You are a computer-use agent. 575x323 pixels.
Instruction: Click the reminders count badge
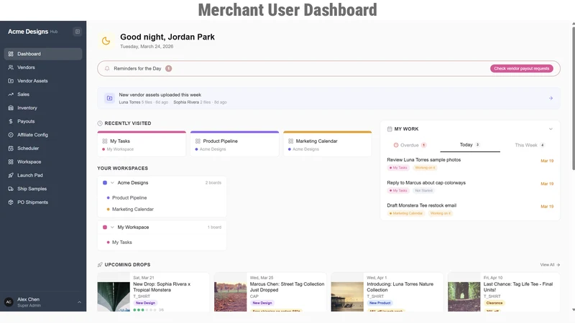pyautogui.click(x=168, y=68)
